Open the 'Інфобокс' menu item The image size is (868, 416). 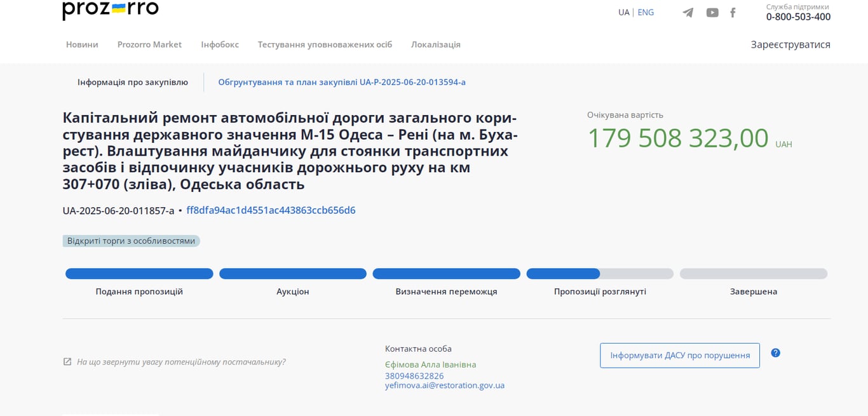click(219, 44)
